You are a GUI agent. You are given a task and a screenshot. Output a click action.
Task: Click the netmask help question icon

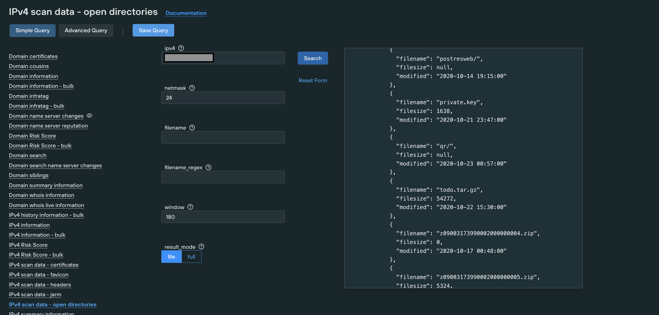pyautogui.click(x=192, y=88)
